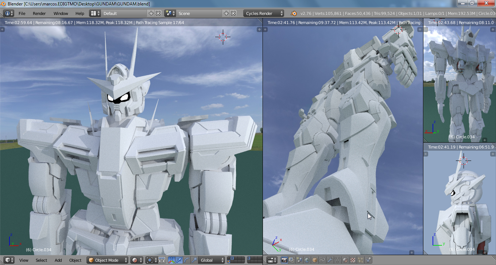Open the File menu
Viewport: 496px width, 265px height.
22,13
